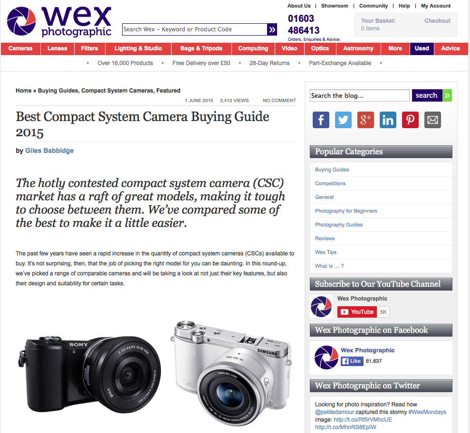Viewport: 470px width, 433px height.
Task: Click the Wex Photographic logo
Action: (x=59, y=21)
